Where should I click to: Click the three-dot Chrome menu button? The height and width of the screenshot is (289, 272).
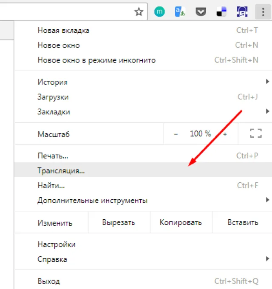click(263, 12)
